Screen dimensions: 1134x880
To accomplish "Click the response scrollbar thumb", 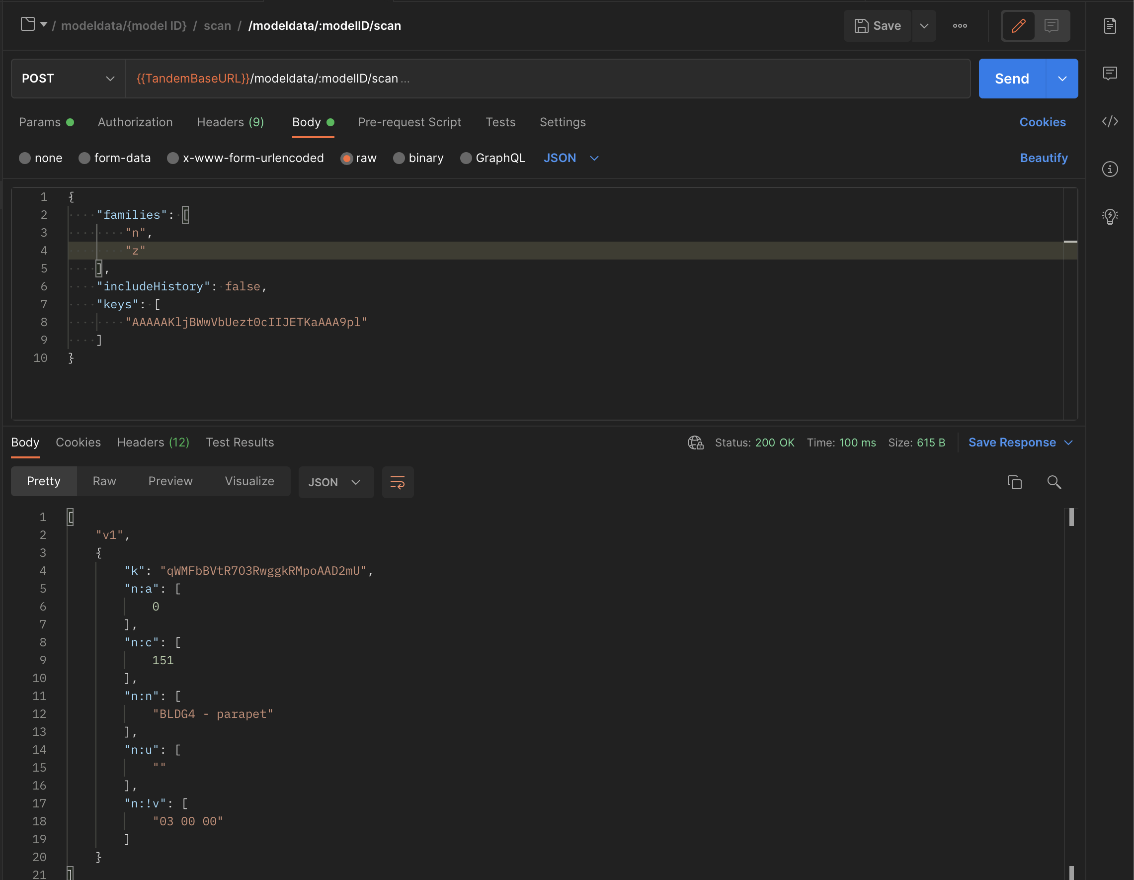I will [x=1071, y=517].
